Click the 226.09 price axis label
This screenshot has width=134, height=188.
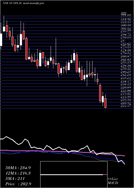(x=125, y=87)
